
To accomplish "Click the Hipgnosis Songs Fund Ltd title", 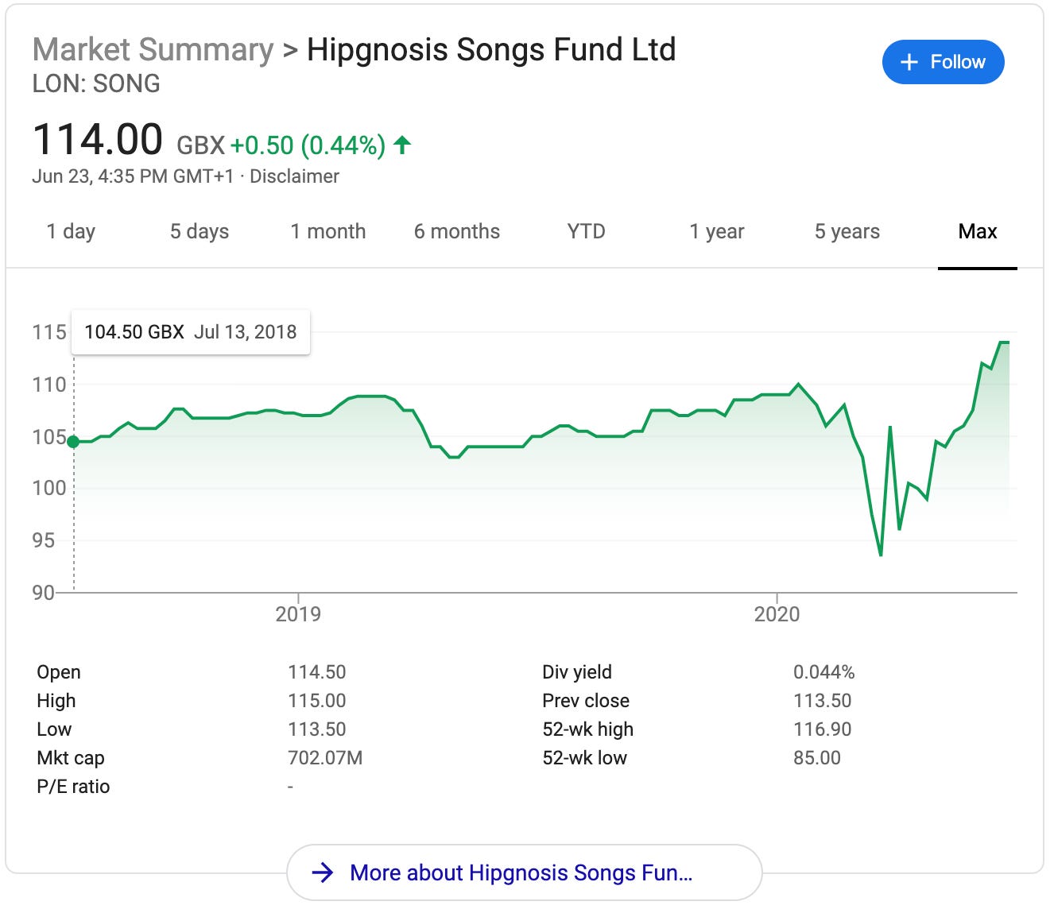I will pyautogui.click(x=491, y=49).
